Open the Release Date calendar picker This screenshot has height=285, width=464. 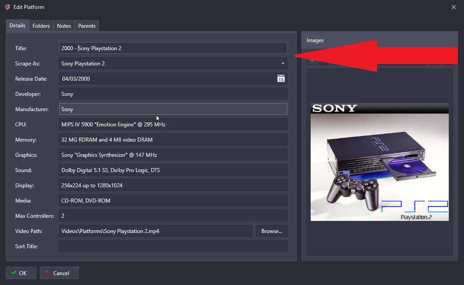click(281, 78)
